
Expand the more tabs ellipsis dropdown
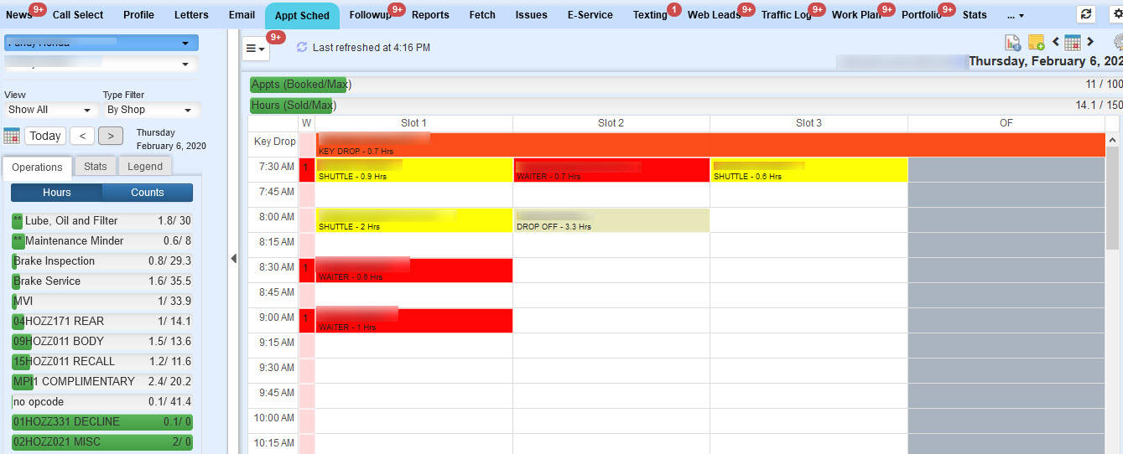(x=1015, y=15)
